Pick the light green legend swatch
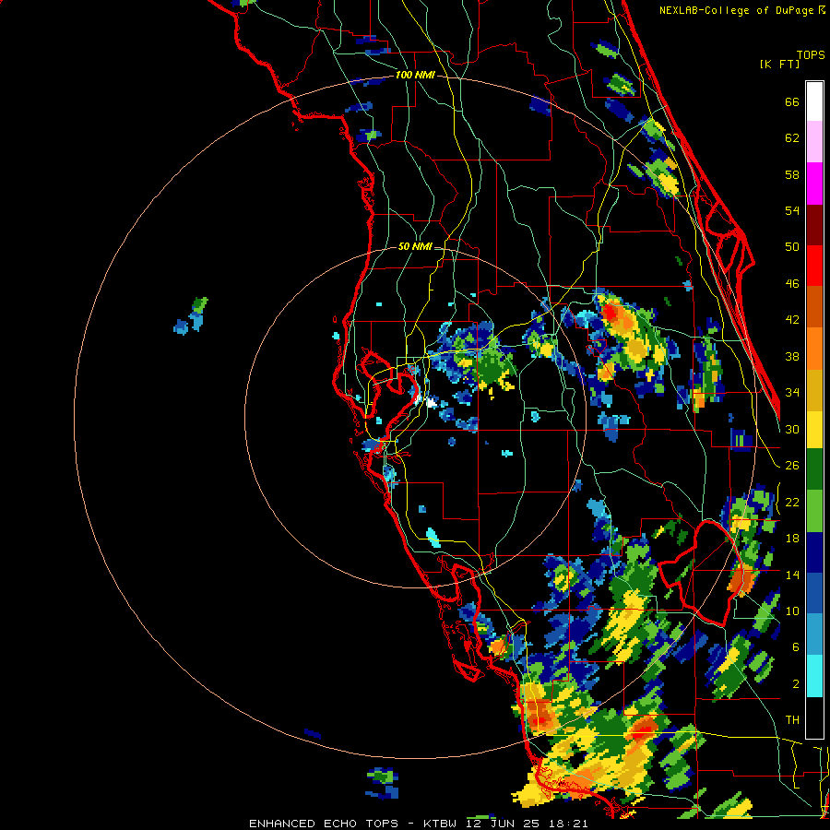 tap(814, 511)
